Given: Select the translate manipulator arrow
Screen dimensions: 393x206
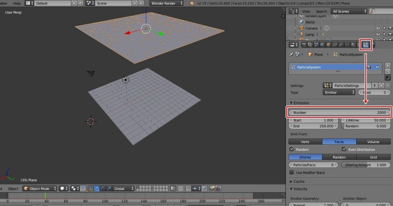Looking at the screenshot, I should click(96, 188).
